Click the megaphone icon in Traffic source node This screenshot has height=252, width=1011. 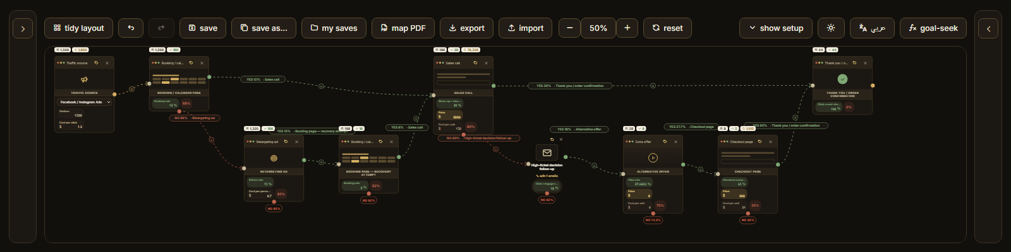pyautogui.click(x=84, y=79)
